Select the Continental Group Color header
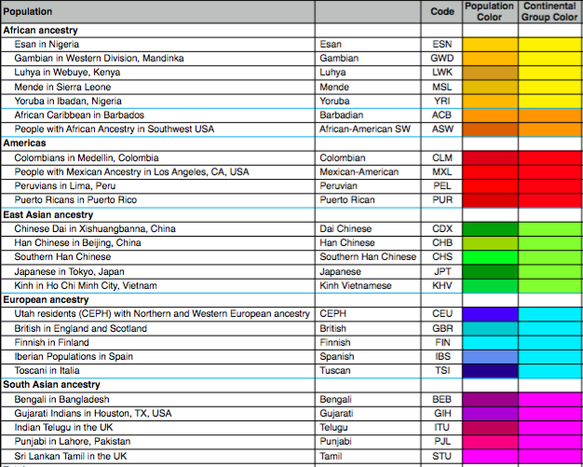583x467 pixels. (x=549, y=11)
